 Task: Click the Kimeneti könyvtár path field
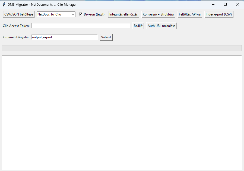[65, 37]
